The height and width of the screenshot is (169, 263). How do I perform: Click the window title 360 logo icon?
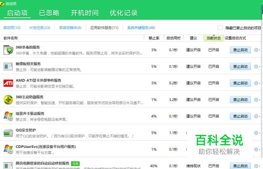[x=2, y=4]
